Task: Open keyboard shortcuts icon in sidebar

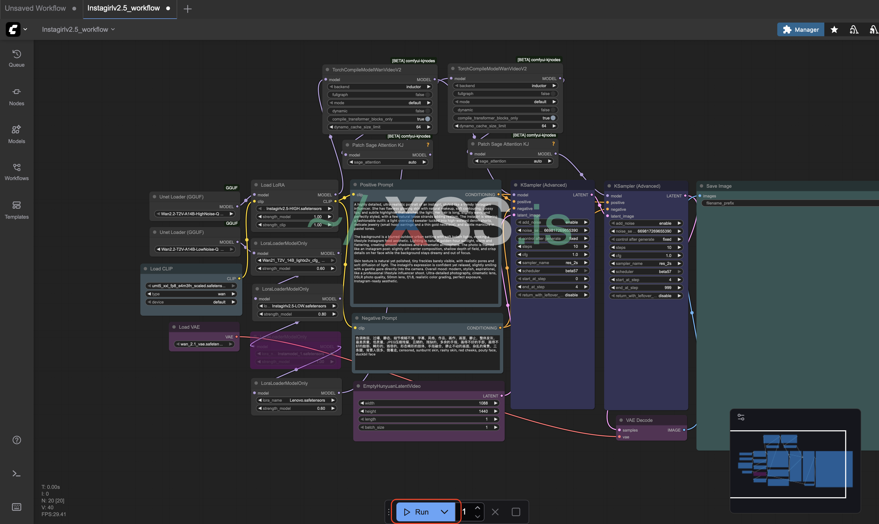Action: pyautogui.click(x=17, y=507)
